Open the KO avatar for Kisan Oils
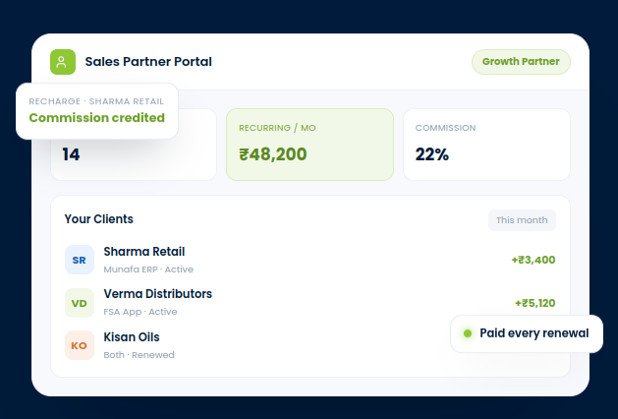 80,345
